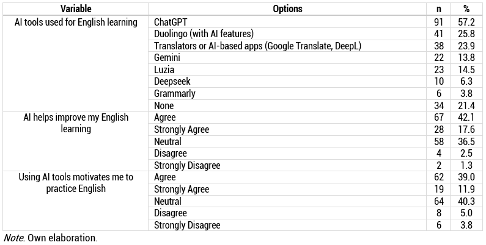Click the n column header
Viewport: 486px width, 245px height.
436,9
